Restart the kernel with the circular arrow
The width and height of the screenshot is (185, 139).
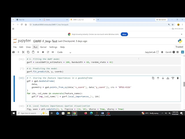click(x=48, y=52)
